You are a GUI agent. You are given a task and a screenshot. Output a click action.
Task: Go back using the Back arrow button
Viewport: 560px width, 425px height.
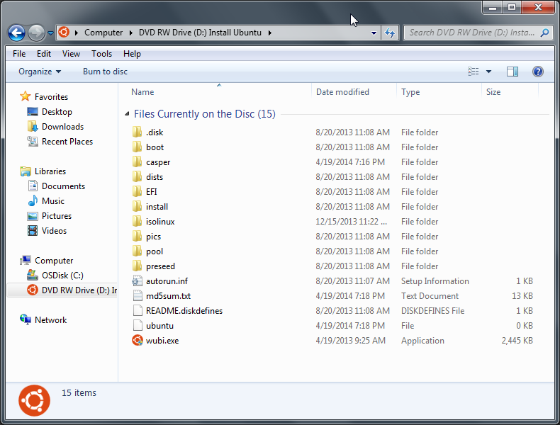coord(16,33)
